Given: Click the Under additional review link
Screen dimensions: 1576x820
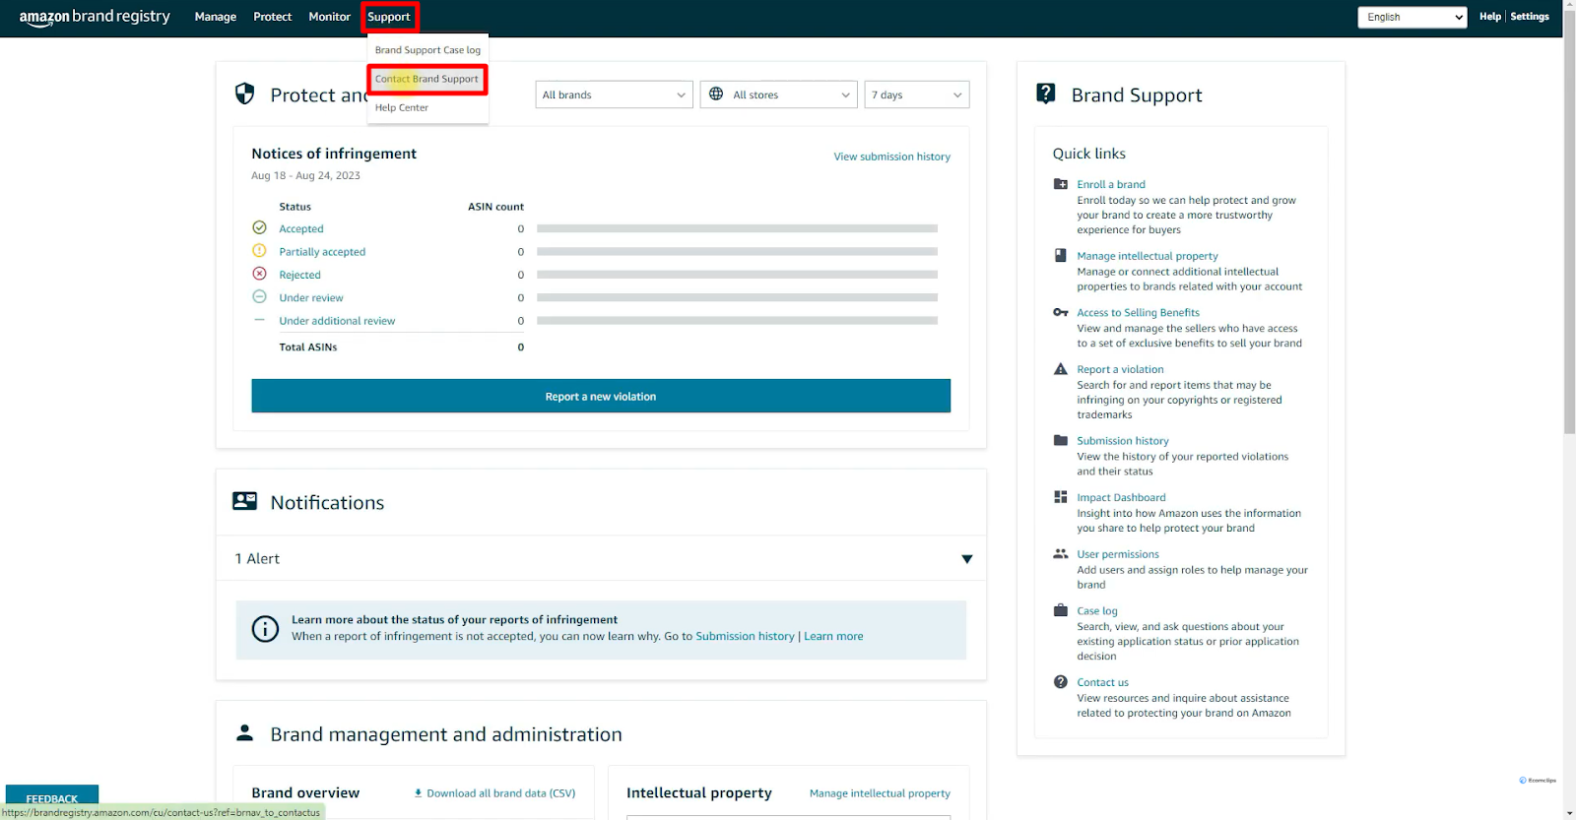Looking at the screenshot, I should pos(337,321).
